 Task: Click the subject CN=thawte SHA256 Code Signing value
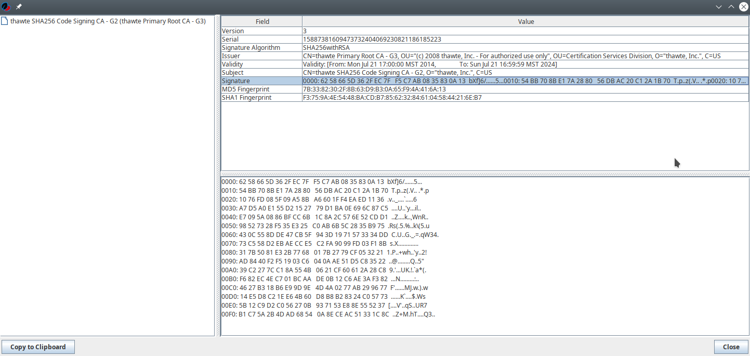[x=525, y=73]
